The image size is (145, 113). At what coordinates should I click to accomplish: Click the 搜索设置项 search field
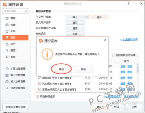tap(15, 11)
